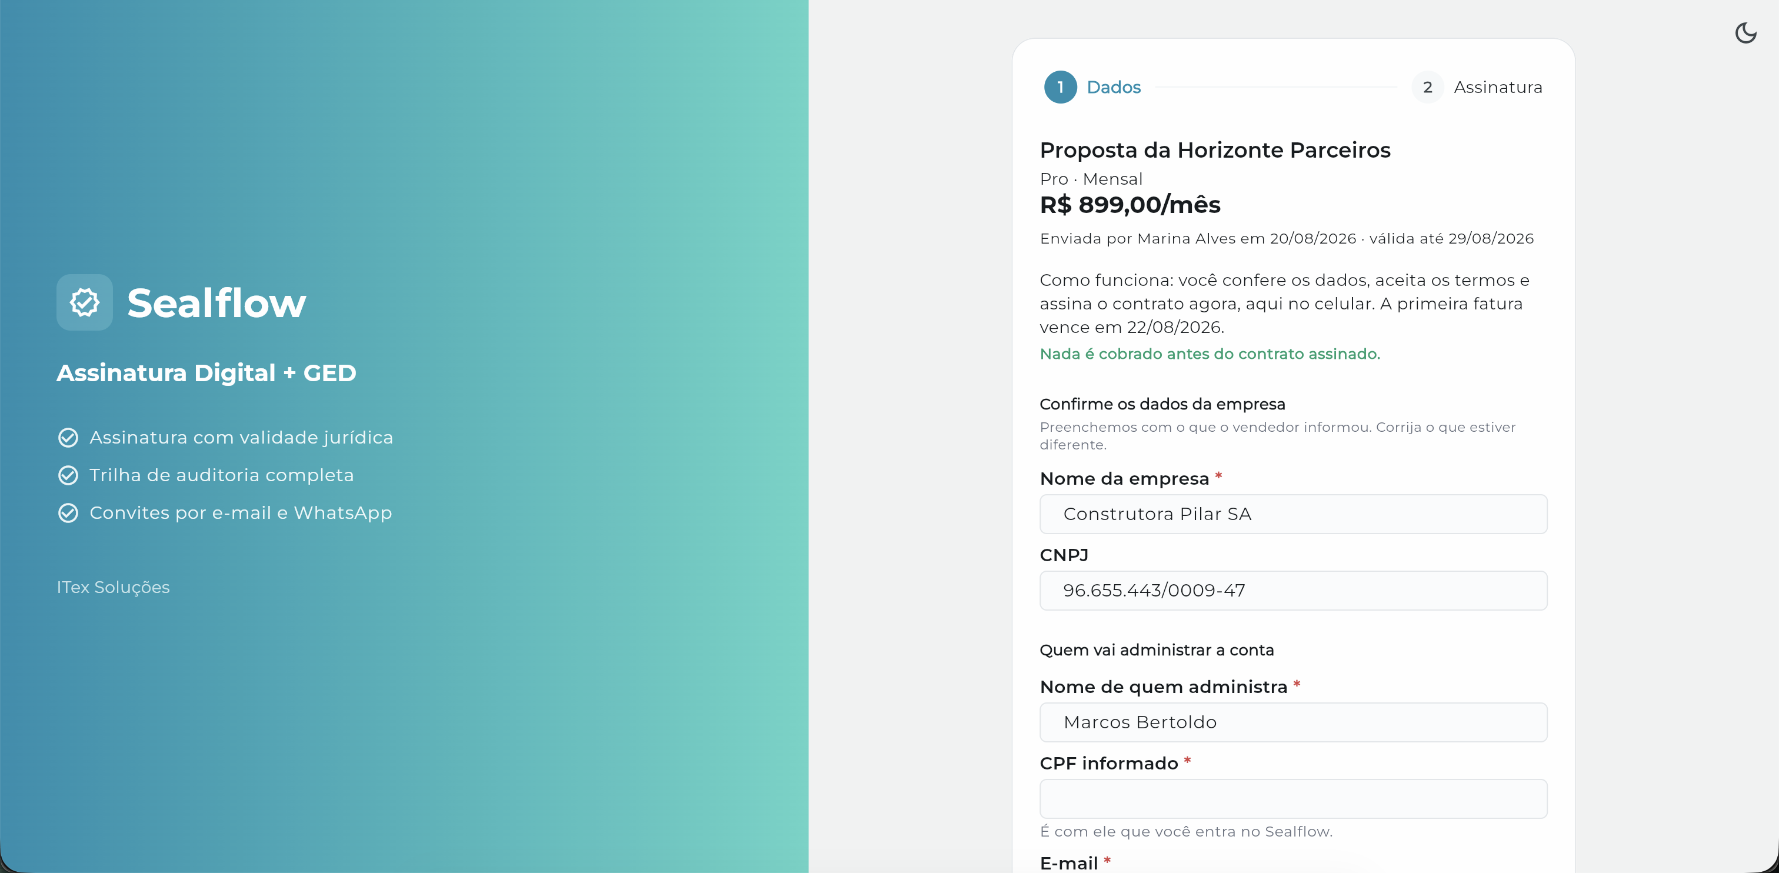
Task: Click the Sealflow brand name
Action: click(216, 302)
